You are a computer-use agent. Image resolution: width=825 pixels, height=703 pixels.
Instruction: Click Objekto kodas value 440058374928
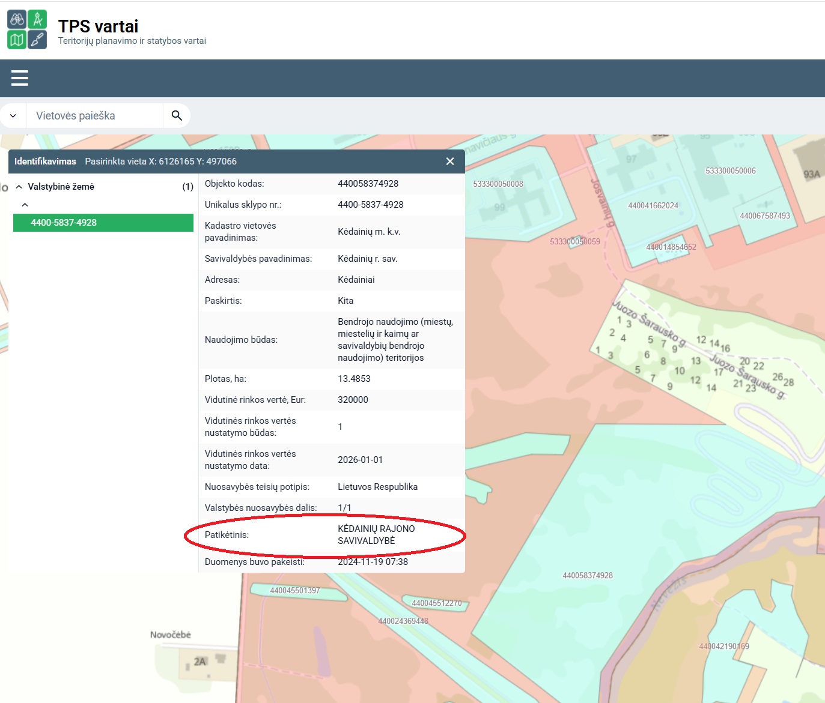point(368,184)
